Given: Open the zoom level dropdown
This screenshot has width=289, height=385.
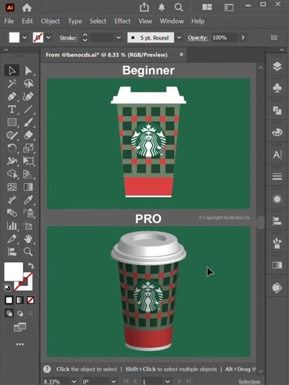Looking at the screenshot, I should [74, 381].
